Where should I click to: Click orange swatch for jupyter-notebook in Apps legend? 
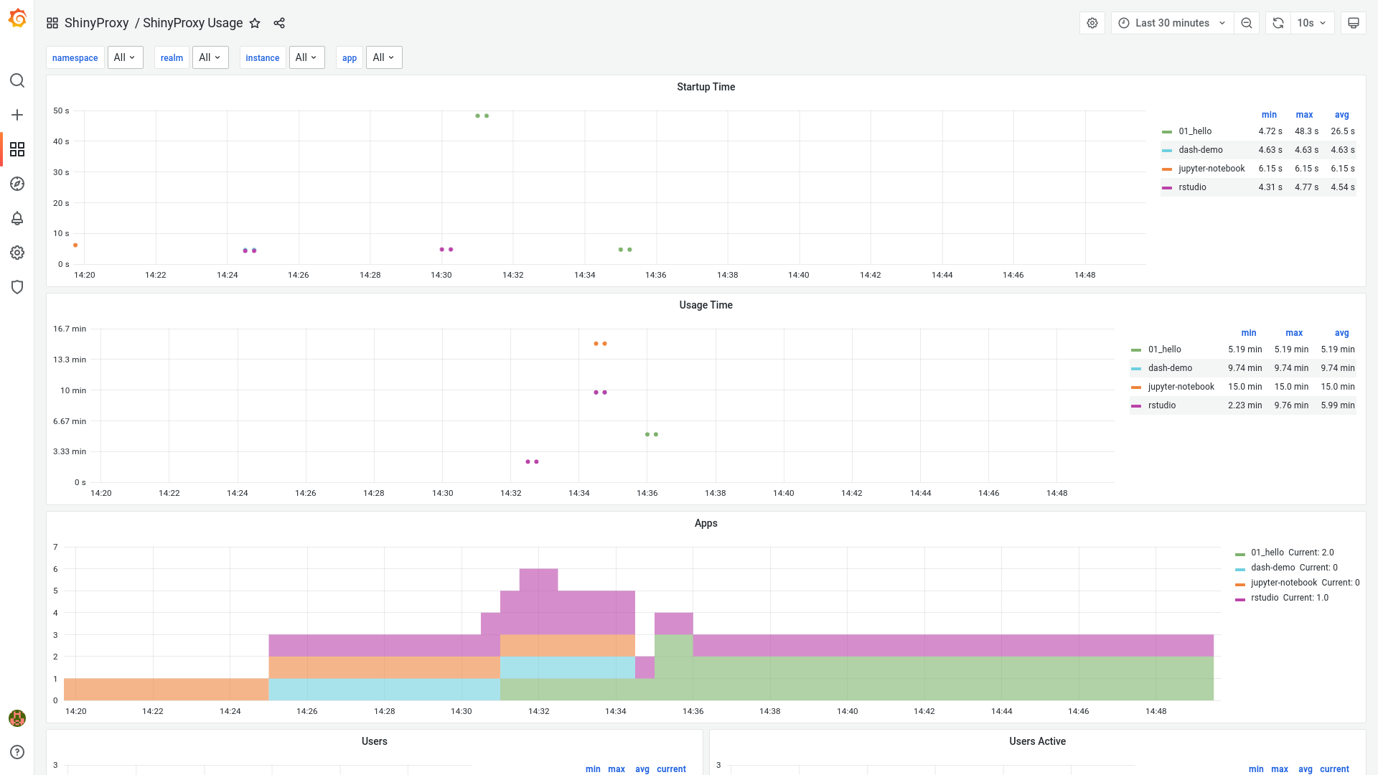[1240, 584]
